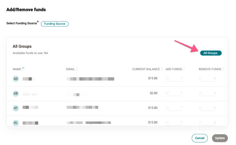The height and width of the screenshot is (145, 236).
Task: Click the up arrow in AD's add funds field
Action: 181,78
